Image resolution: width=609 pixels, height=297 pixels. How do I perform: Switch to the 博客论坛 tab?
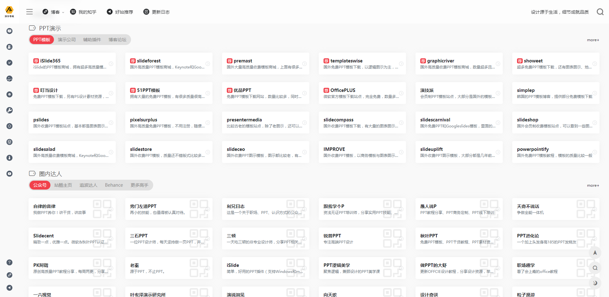coord(117,40)
